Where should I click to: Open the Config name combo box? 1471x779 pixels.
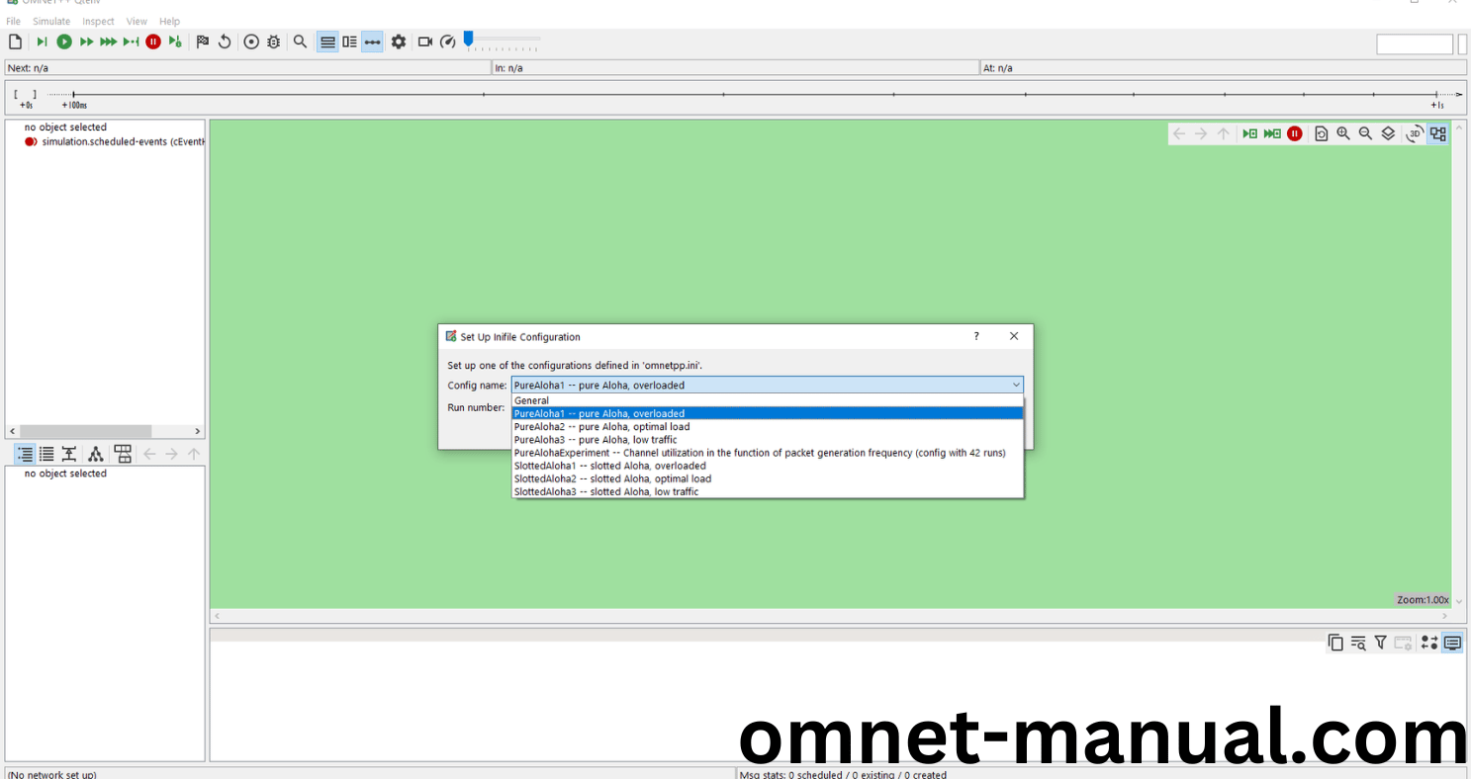[768, 386]
